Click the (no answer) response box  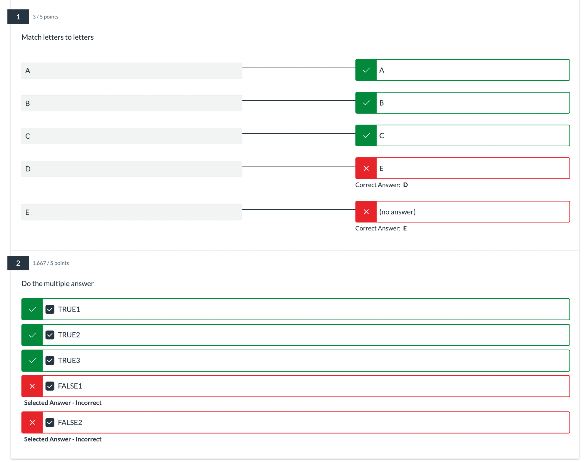click(x=473, y=212)
